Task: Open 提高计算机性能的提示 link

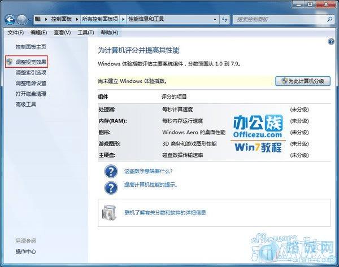Action: coord(151,185)
